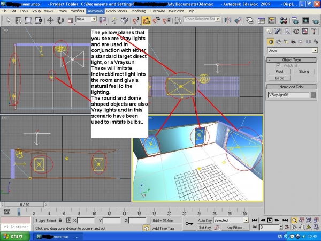
Task: Click the room.max taskbar button
Action: click(x=58, y=237)
